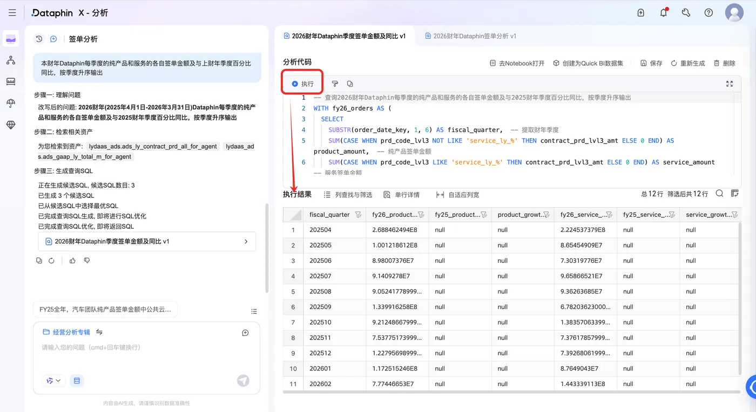Place cursor on code line 3 SELECT
This screenshot has height=412, width=756.
point(332,119)
